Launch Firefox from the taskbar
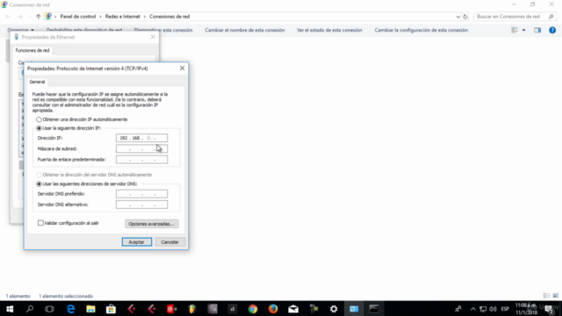 click(273, 309)
